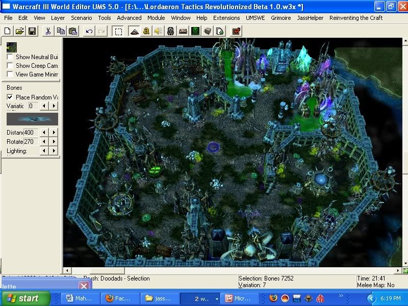Click 'Selection: Bones 7252' status text

(266, 278)
